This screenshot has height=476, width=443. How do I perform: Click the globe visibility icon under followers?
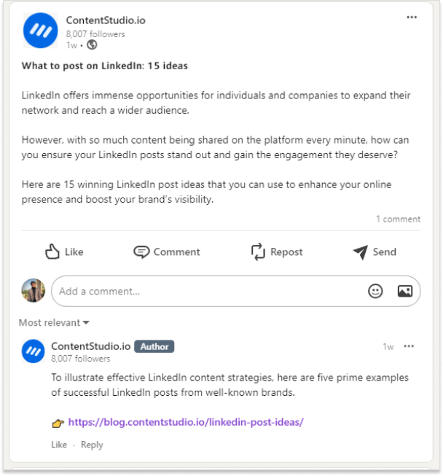pos(92,45)
